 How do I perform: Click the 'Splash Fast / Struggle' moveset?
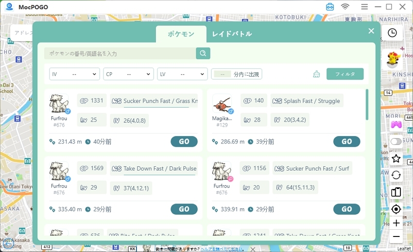pyautogui.click(x=307, y=101)
